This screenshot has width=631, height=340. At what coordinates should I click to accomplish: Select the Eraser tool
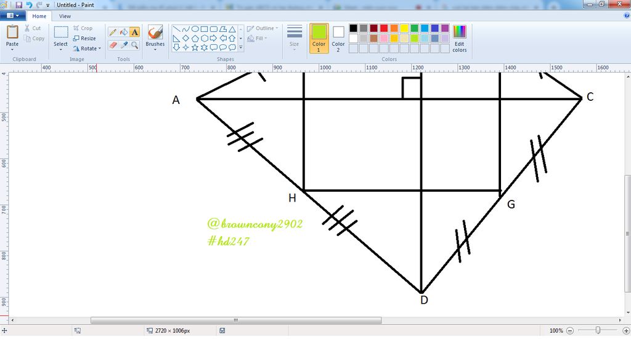click(113, 45)
